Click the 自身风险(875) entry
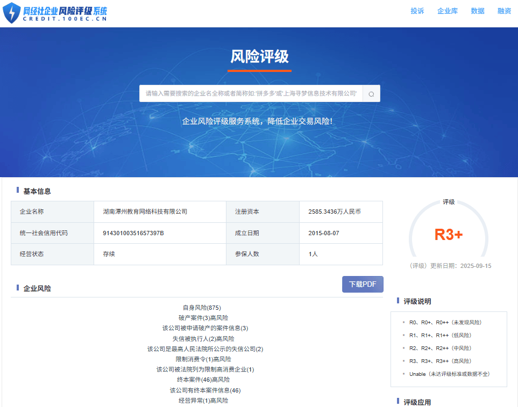The height and width of the screenshot is (407, 518). 202,308
